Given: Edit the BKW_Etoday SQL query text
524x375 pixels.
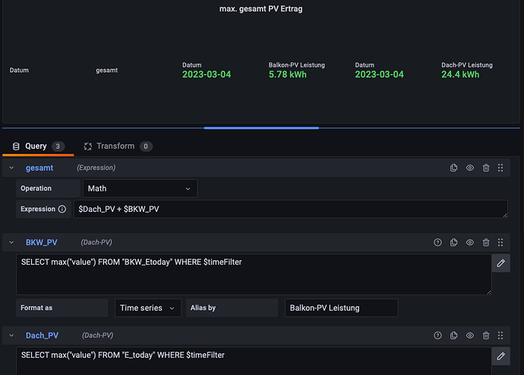Looking at the screenshot, I should pyautogui.click(x=254, y=275).
